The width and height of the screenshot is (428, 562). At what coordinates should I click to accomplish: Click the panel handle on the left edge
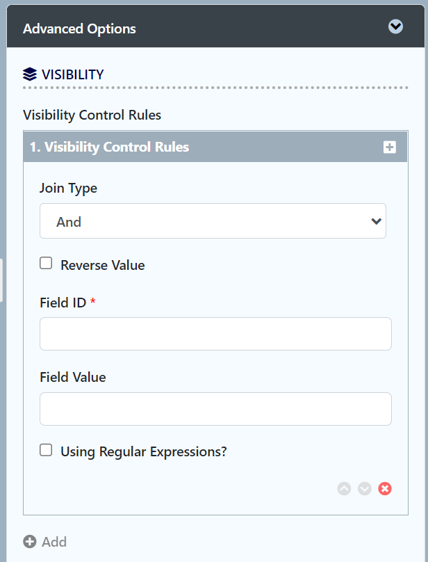click(1, 280)
